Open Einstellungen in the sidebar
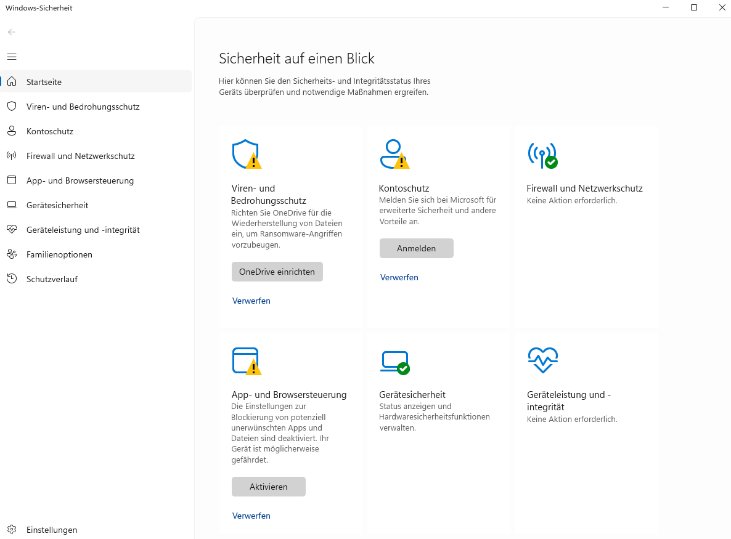Image resolution: width=731 pixels, height=539 pixels. tap(52, 530)
